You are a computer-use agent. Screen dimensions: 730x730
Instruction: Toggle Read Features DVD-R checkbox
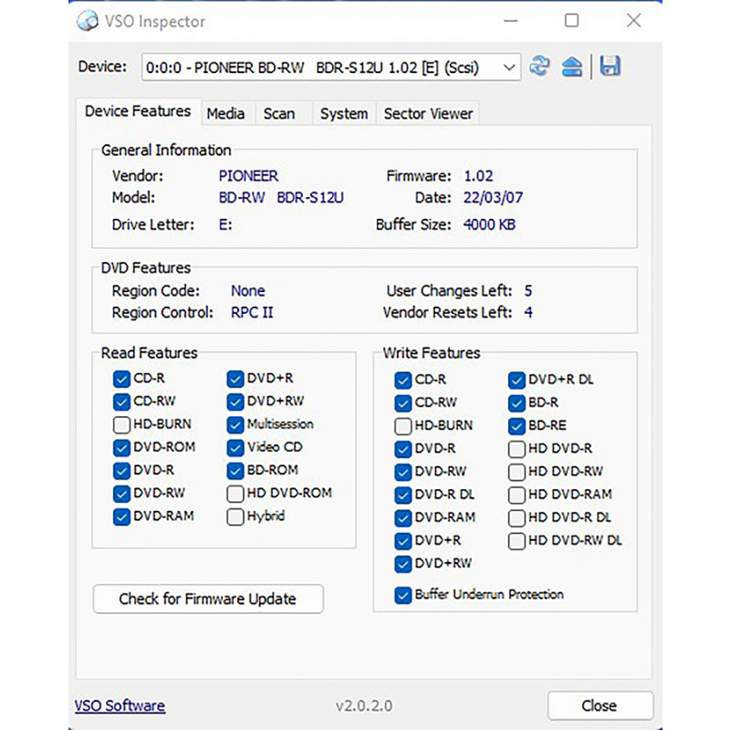121,471
